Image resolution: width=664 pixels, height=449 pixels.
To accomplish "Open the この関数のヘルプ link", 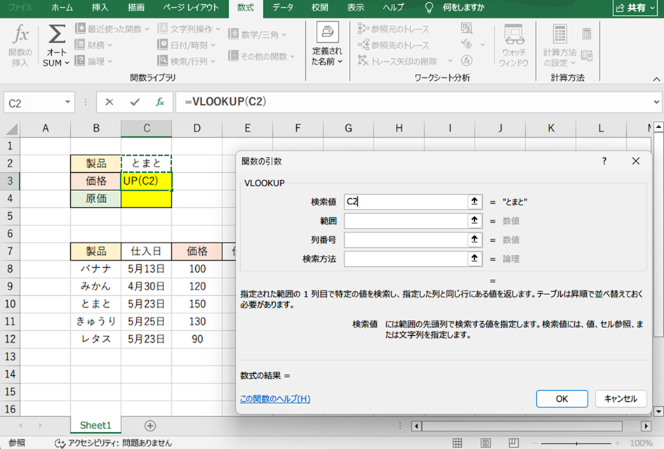I will point(274,399).
